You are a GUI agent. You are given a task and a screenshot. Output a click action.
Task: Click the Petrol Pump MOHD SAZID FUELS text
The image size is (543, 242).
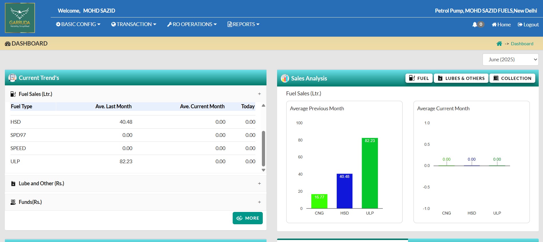coord(486,11)
